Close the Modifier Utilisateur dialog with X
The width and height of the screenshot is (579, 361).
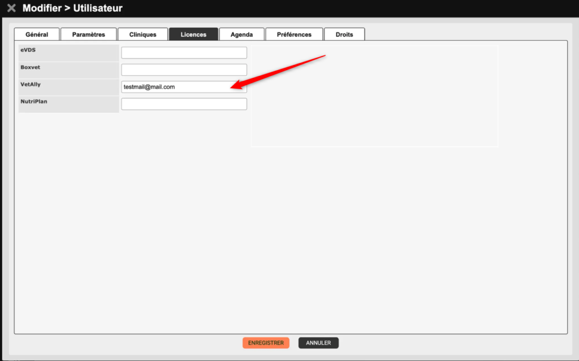click(x=11, y=8)
